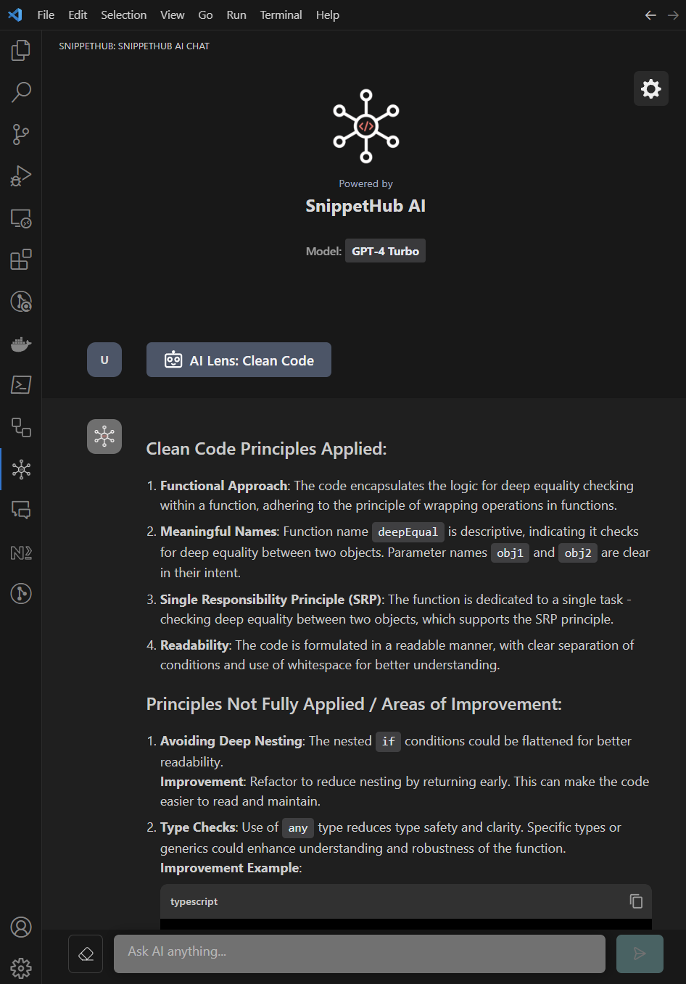Open the chat bubbles icon in sidebar
Screen dimensions: 686x984
pos(21,510)
